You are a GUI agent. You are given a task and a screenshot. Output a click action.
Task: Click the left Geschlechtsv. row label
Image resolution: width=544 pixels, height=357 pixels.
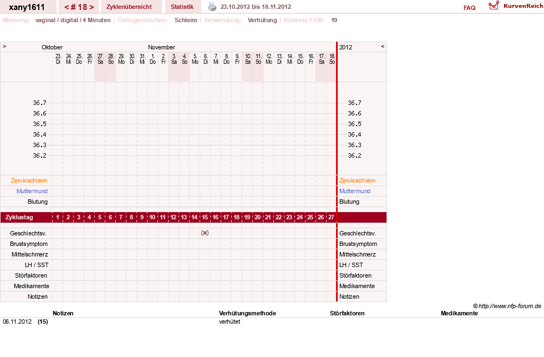point(28,233)
